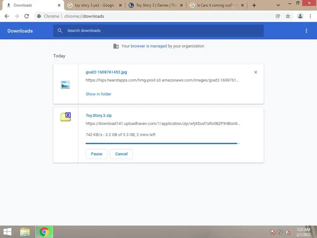Click the download141.uploadhaven.com source URL text
This screenshot has height=238, width=317.
click(163, 123)
